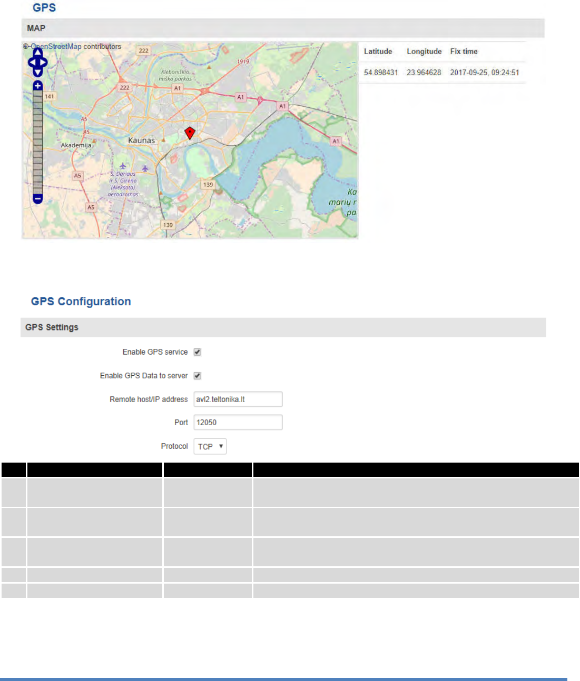Image resolution: width=580 pixels, height=681 pixels.
Task: Toggle the Enable GPS service checkbox
Action: (198, 352)
